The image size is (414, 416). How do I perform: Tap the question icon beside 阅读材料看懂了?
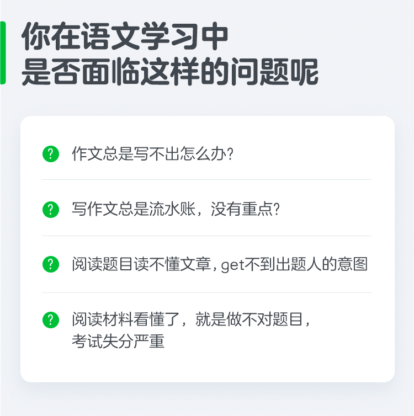click(x=50, y=319)
